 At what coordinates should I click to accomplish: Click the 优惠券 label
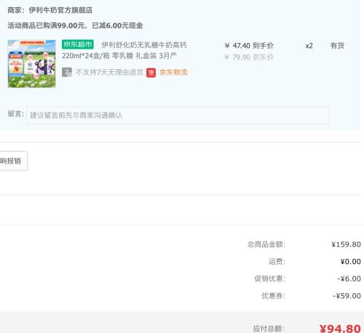[x=273, y=296]
